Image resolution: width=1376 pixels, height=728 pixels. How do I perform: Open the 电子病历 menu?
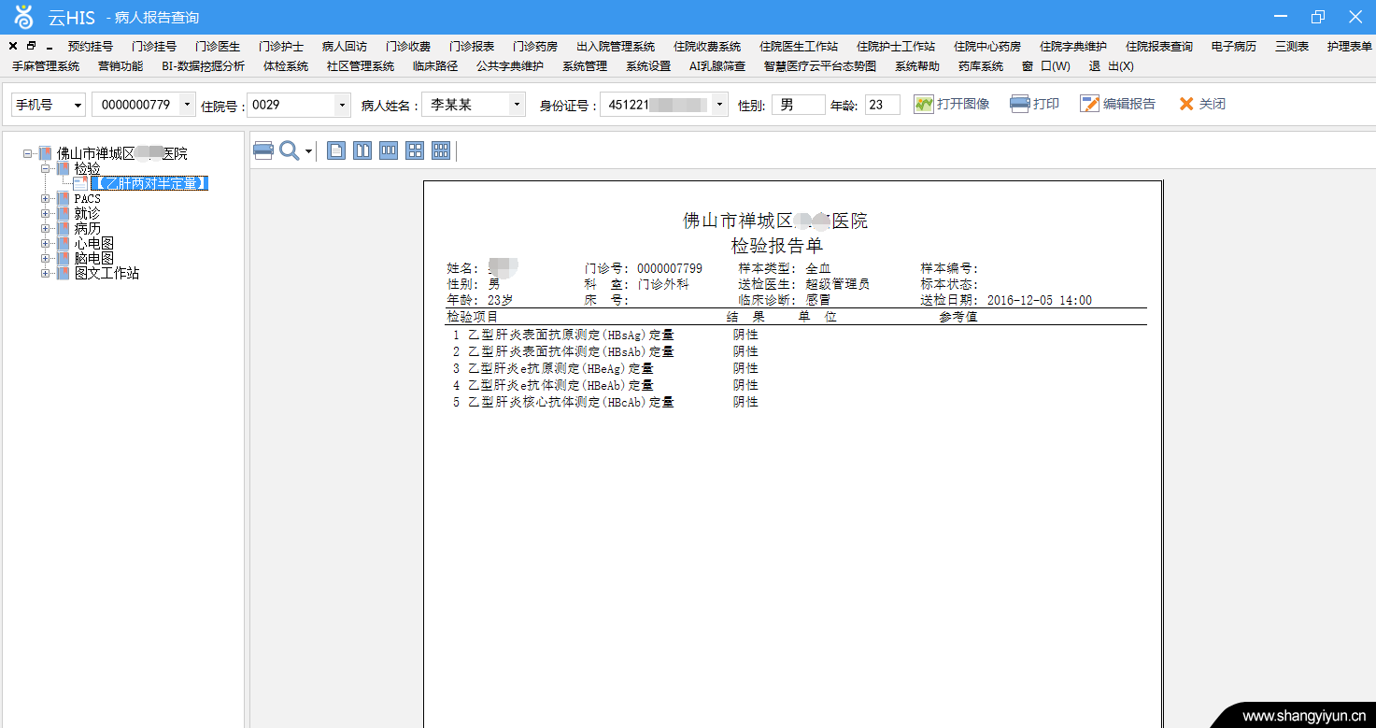[x=1234, y=46]
